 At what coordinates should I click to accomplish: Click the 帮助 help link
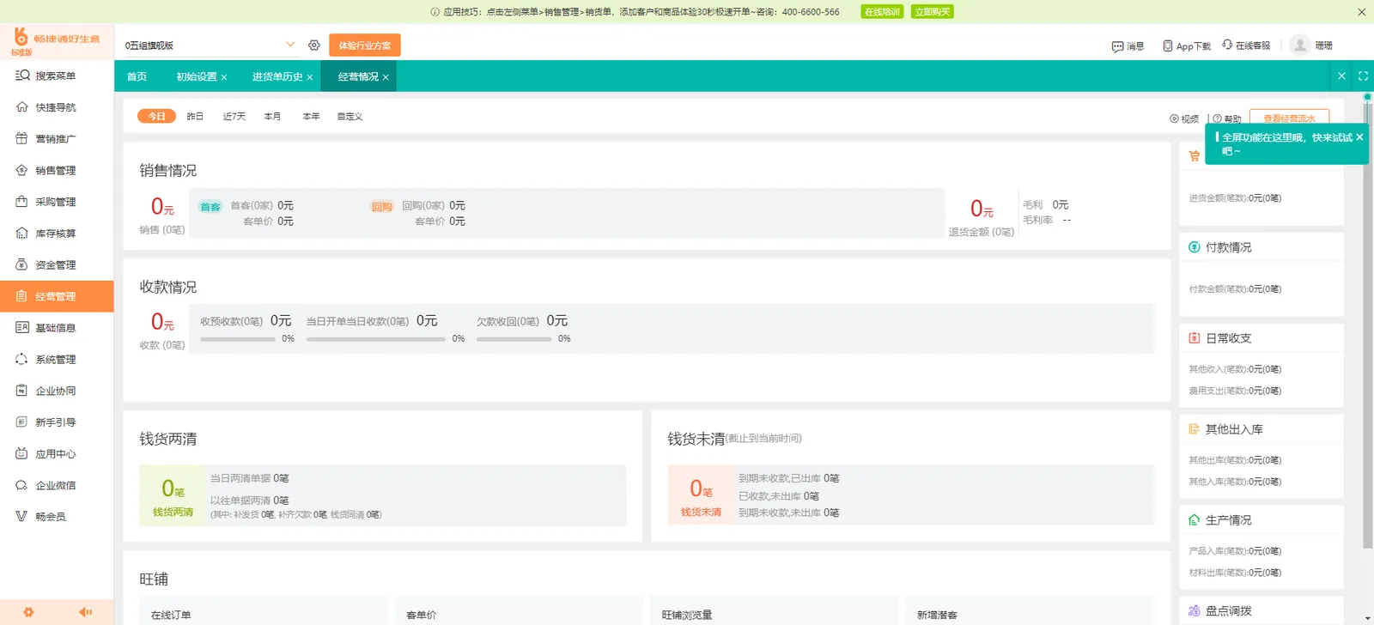[x=1227, y=118]
